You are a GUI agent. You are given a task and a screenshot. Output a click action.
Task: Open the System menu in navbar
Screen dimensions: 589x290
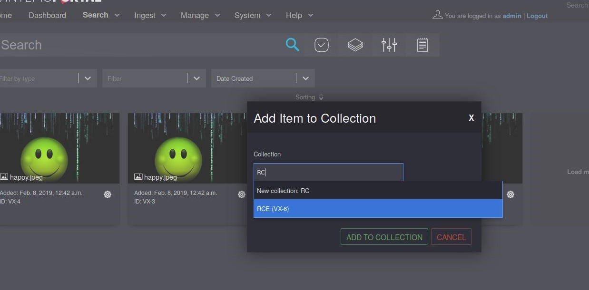(253, 15)
